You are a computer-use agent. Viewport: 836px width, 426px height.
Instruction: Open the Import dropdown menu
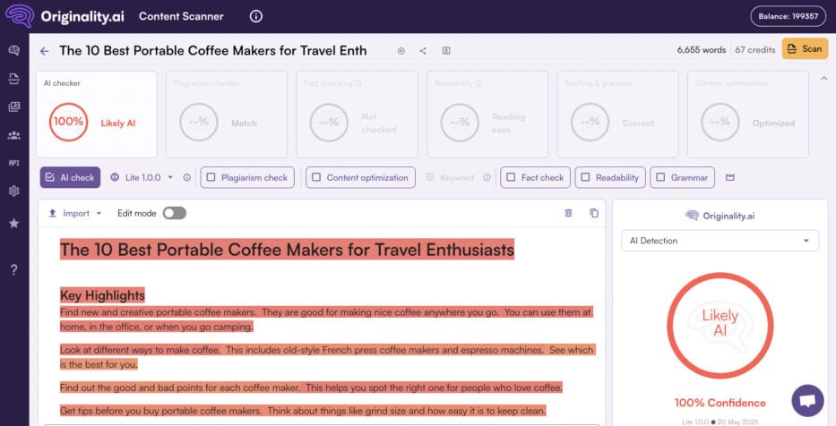pyautogui.click(x=75, y=213)
